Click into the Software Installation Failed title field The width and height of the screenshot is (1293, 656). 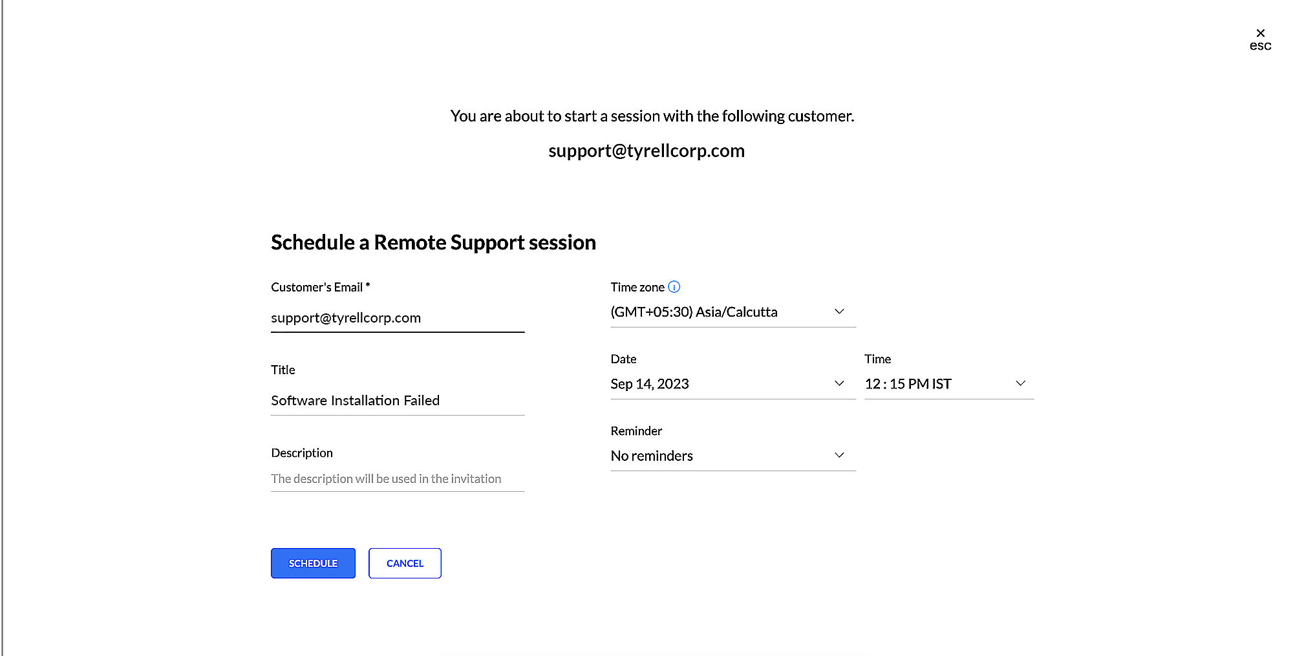click(x=397, y=401)
